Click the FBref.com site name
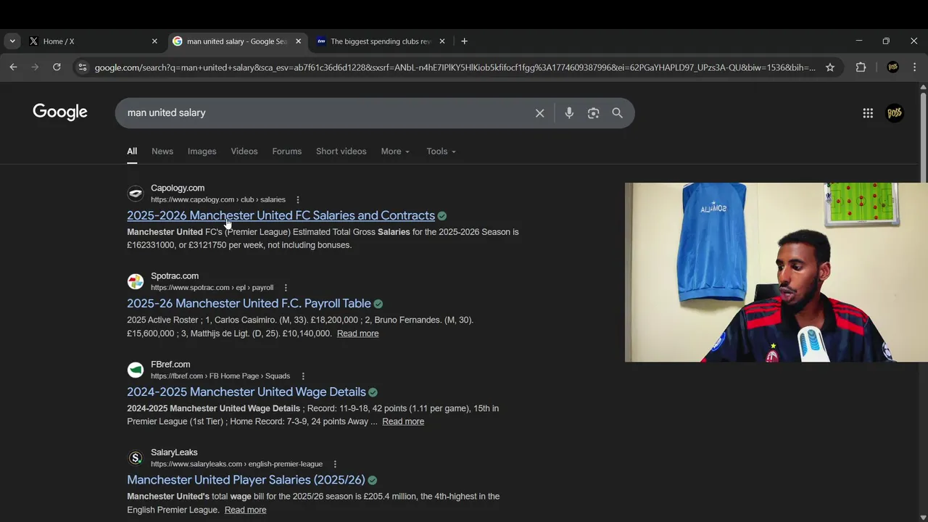928x522 pixels. pyautogui.click(x=170, y=364)
